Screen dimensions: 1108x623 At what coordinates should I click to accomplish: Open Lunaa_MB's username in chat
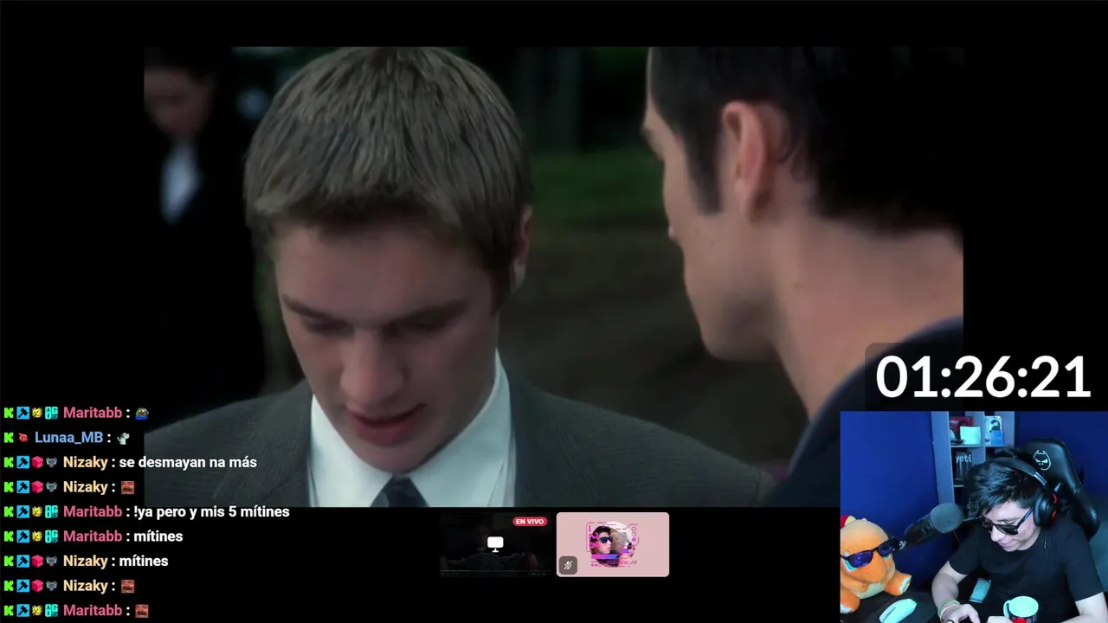point(68,438)
